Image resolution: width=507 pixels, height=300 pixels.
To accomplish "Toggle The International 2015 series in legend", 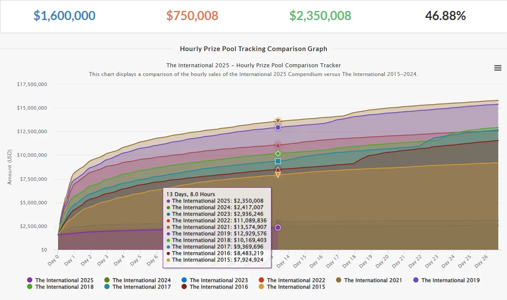I will pyautogui.click(x=292, y=287).
